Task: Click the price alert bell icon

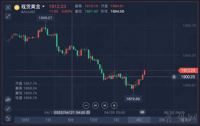Action: tap(174, 77)
